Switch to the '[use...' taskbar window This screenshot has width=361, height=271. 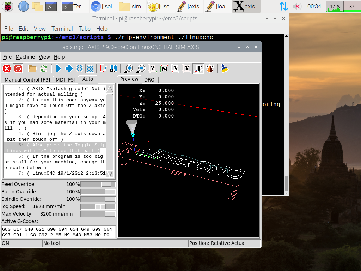point(160,6)
